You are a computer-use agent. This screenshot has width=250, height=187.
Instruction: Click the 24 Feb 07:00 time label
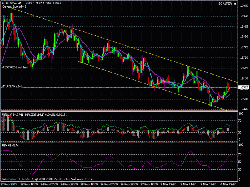(x=49, y=185)
